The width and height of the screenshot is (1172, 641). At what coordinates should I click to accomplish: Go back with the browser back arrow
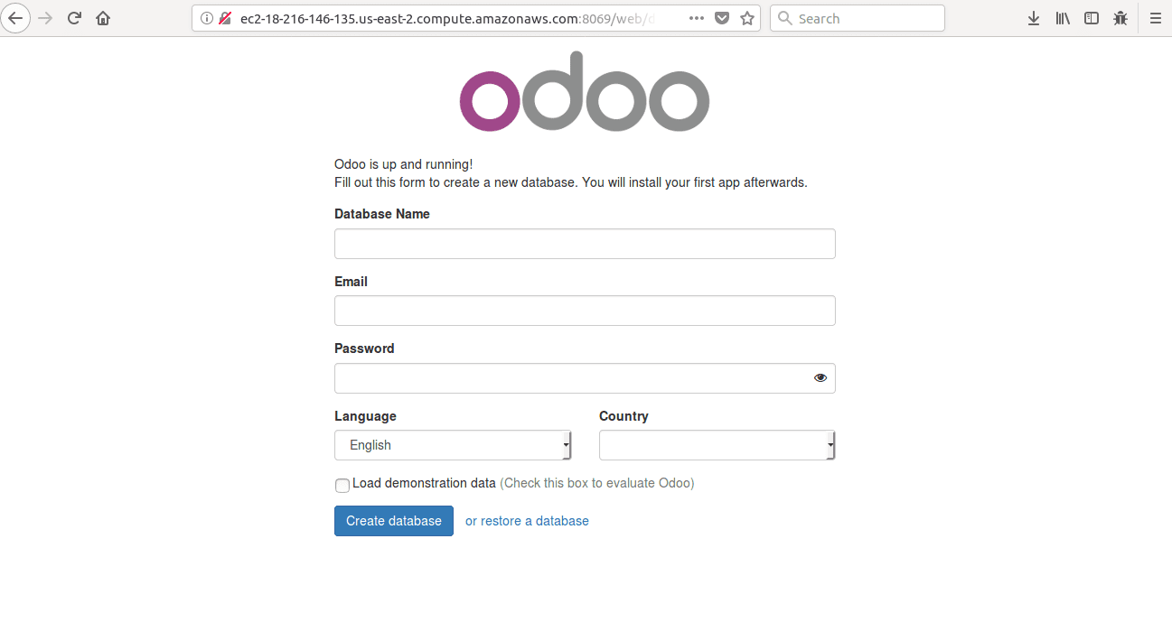(x=15, y=18)
